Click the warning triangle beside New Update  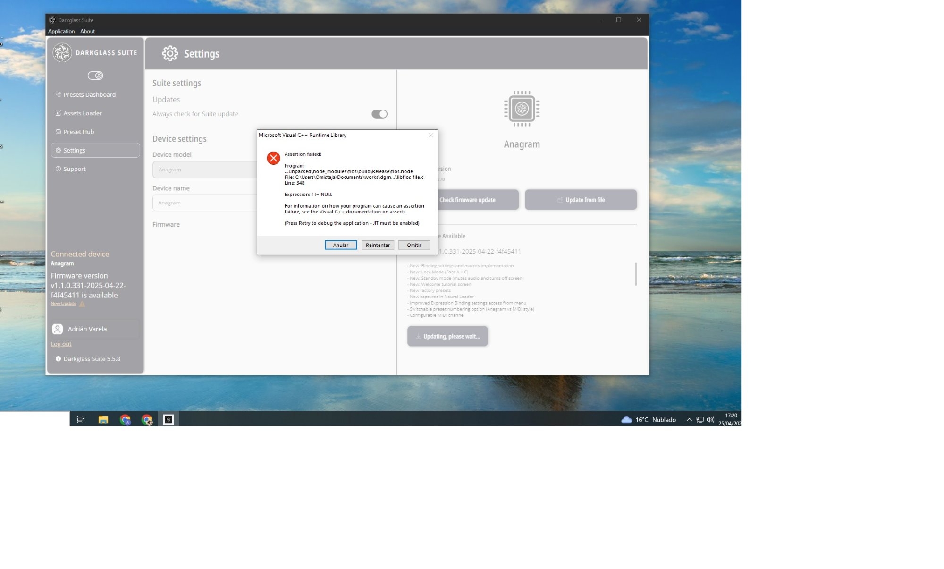pyautogui.click(x=82, y=304)
